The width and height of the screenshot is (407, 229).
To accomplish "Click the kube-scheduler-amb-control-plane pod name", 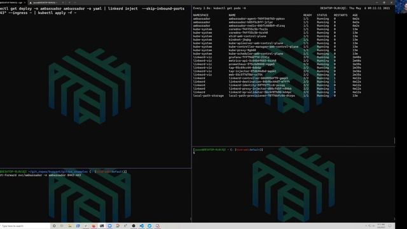I will coord(256,53).
